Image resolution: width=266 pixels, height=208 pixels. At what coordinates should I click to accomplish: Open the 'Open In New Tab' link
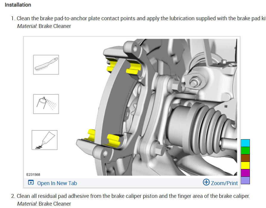pos(57,183)
